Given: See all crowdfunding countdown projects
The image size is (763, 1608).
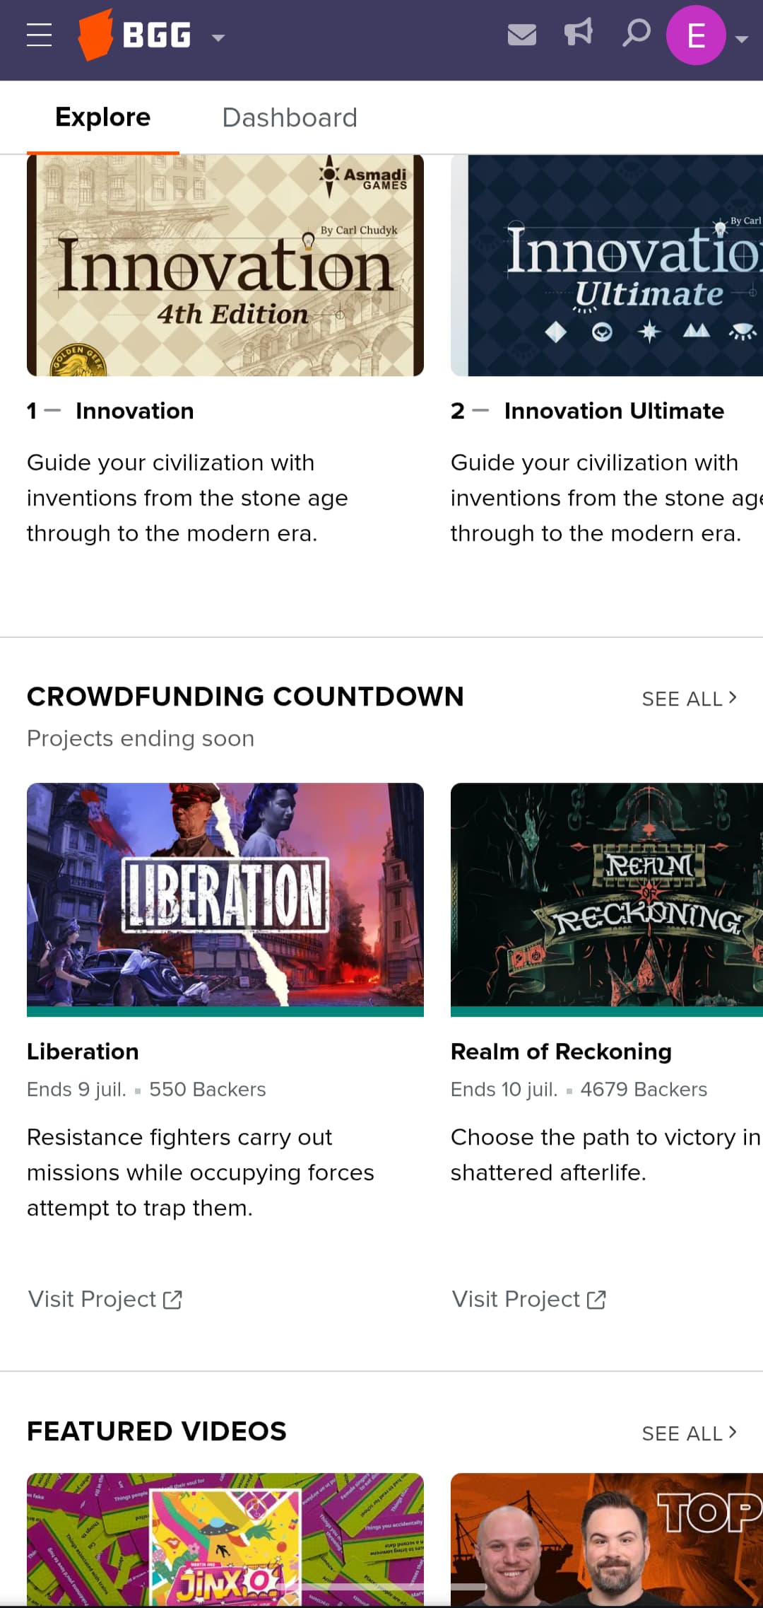Looking at the screenshot, I should click(690, 699).
